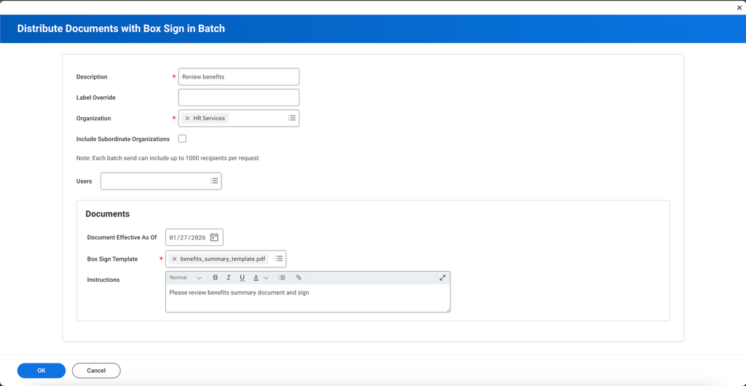Remove benefits_summary_template.pdf from Box Sign Template
The height and width of the screenshot is (386, 746).
tap(174, 259)
